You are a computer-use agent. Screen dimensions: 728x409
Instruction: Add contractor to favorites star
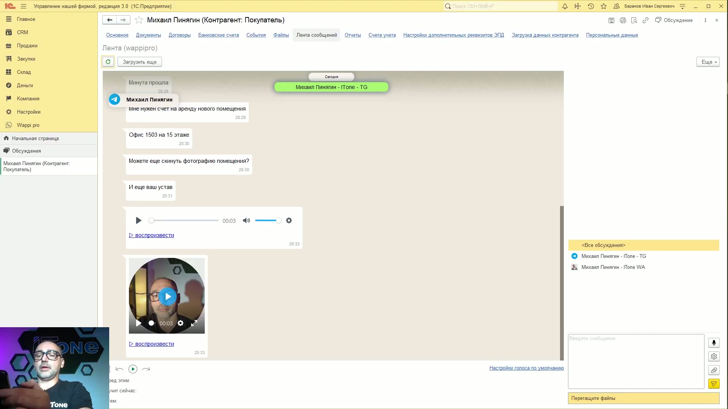(139, 20)
